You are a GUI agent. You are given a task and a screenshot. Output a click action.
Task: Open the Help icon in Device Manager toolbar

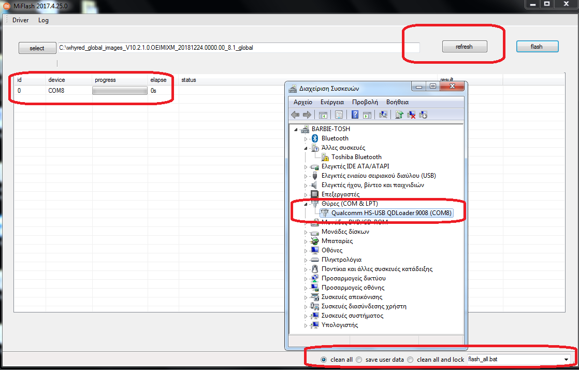pos(355,115)
